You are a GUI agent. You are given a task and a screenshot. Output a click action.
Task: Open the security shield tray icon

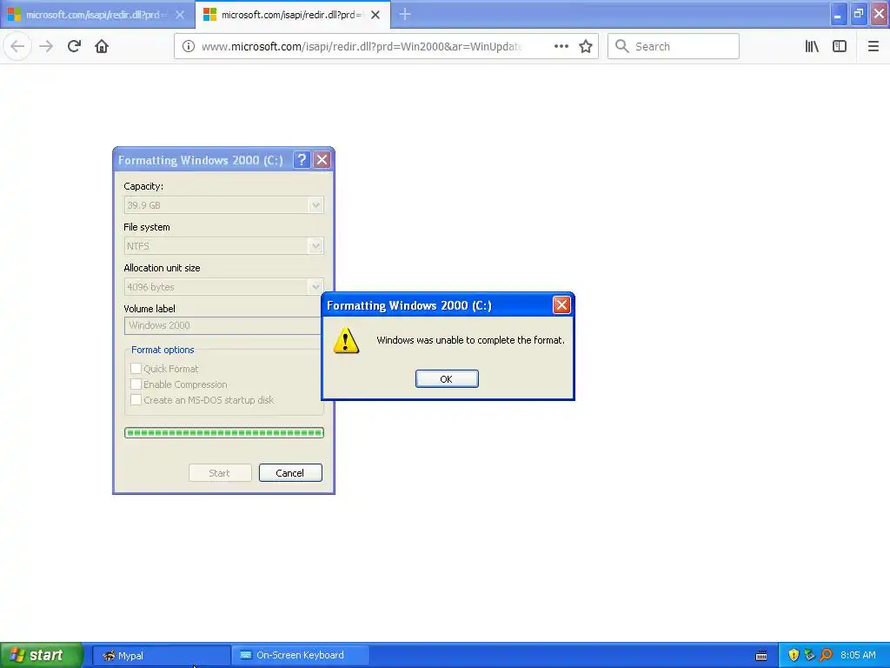[x=794, y=655]
